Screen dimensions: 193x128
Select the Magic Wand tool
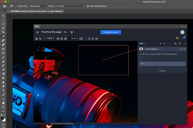coord(3,28)
